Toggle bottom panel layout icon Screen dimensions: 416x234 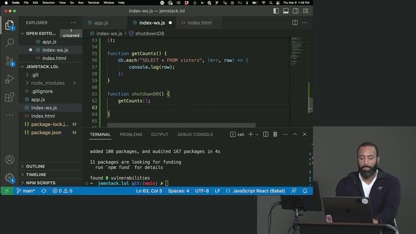click(x=286, y=11)
